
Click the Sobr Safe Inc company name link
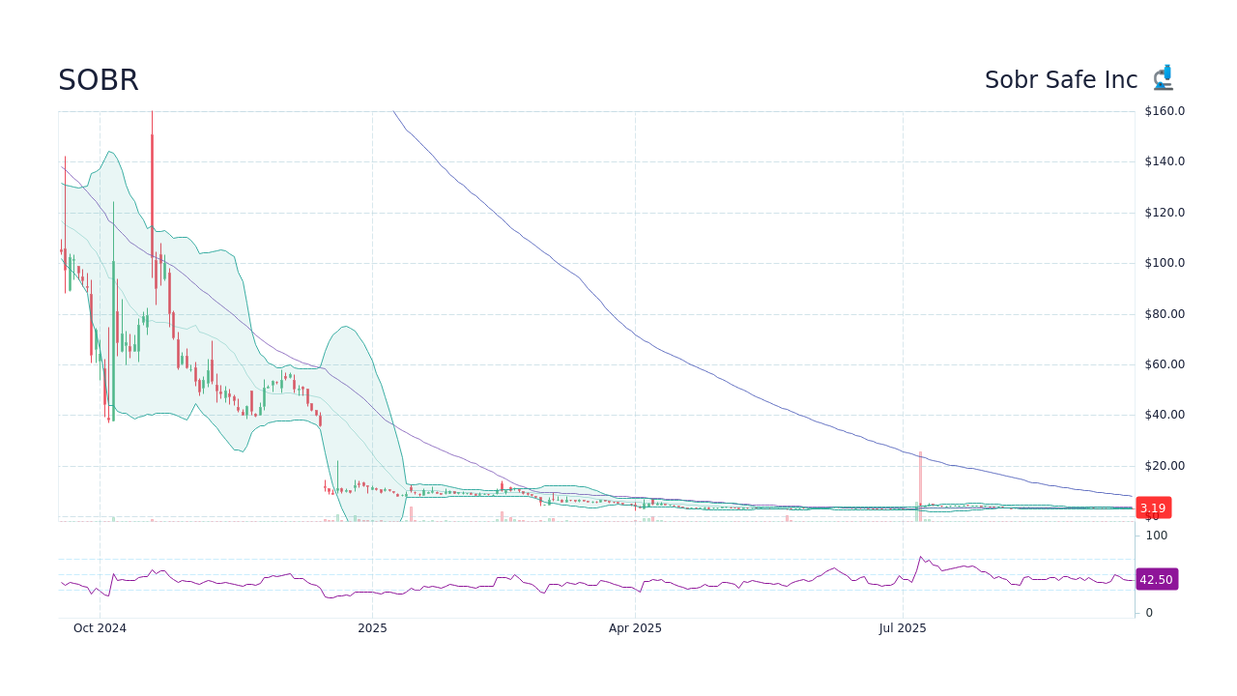click(1061, 80)
